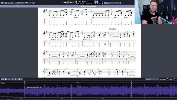177x100 pixels.
Task: Toggle the count-in button
Action: 95,2
